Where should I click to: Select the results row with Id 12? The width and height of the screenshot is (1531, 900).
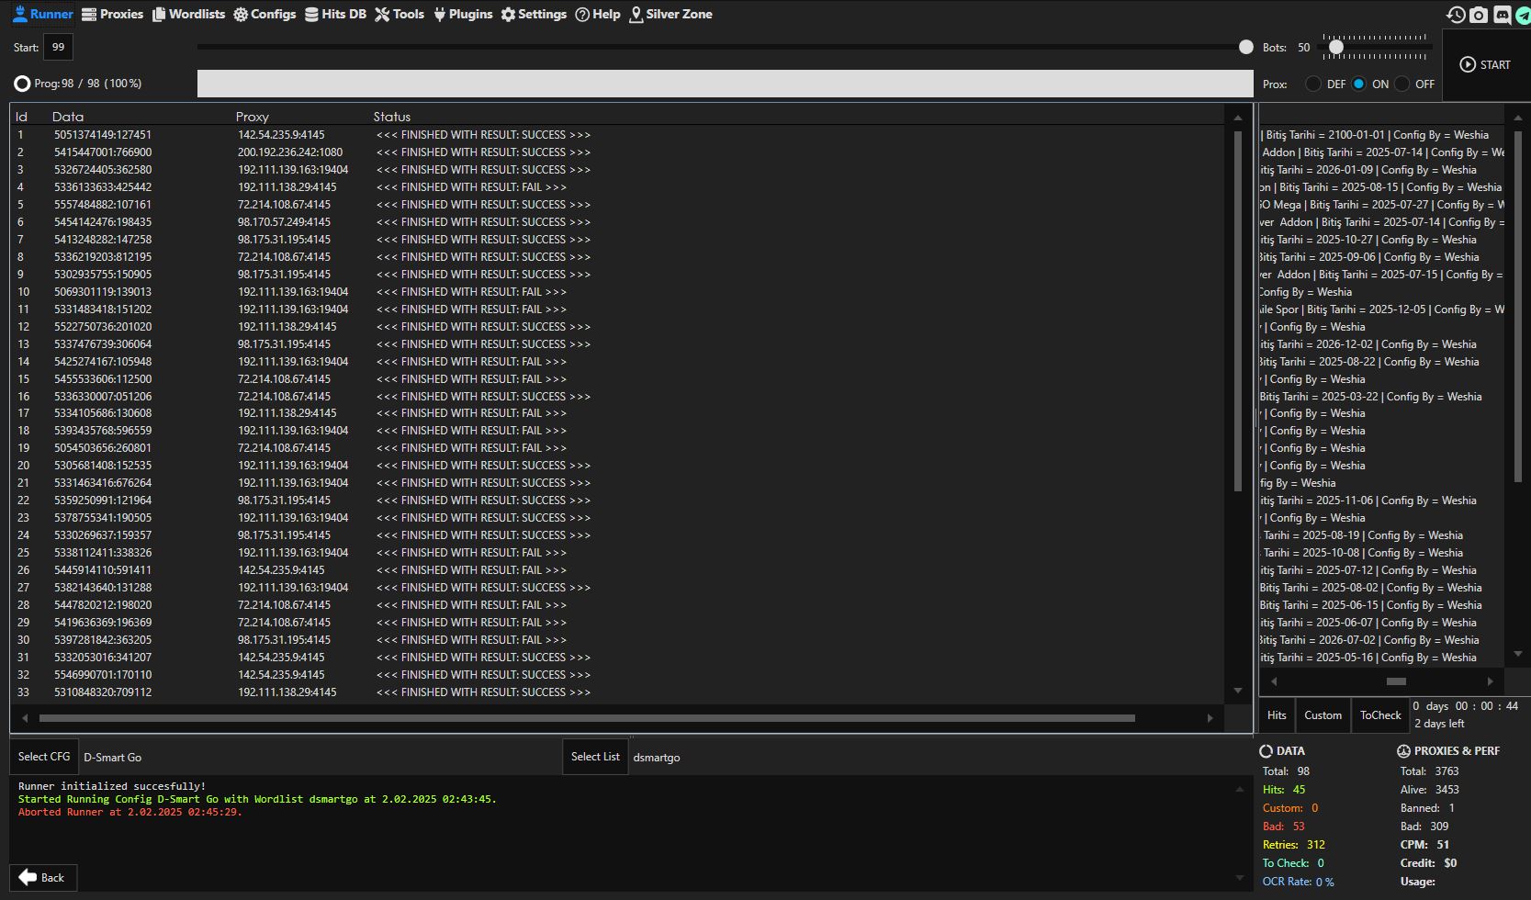click(x=618, y=327)
